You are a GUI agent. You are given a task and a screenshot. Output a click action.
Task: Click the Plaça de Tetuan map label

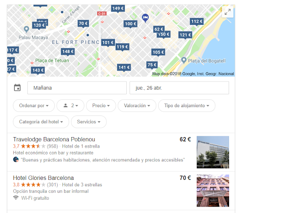[x=52, y=61]
